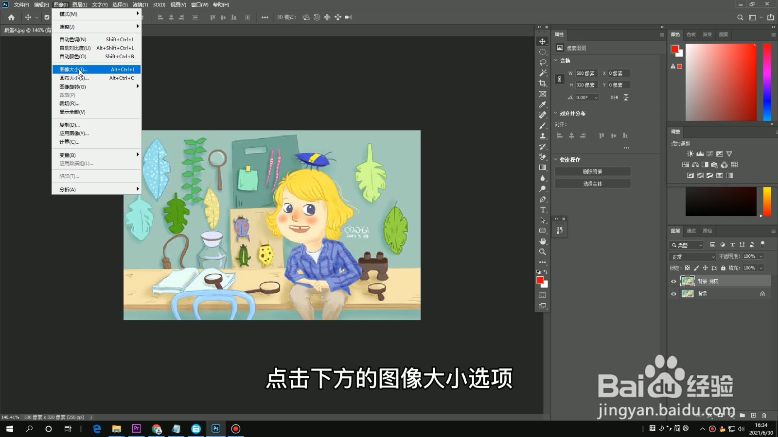This screenshot has width=778, height=437.
Task: Add a Levels adjustment
Action: [700, 154]
